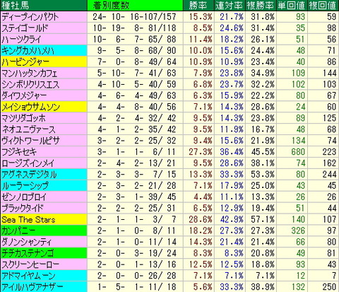
Task: Click アグネスデジタル's 複勝率 53.3%
Action: (263, 175)
